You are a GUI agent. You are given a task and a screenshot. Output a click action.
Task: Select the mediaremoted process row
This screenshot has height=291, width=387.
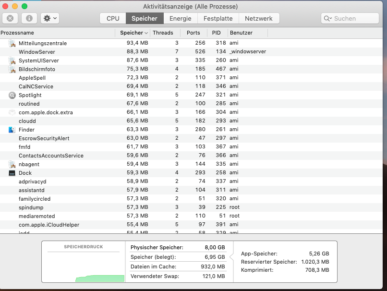click(x=191, y=216)
